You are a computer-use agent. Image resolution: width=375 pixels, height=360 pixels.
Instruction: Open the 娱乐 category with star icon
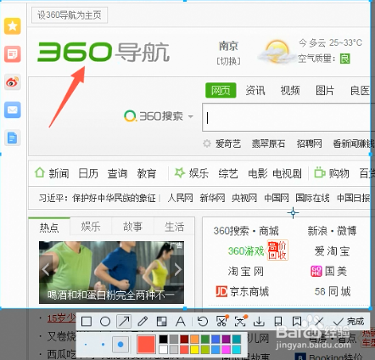[x=192, y=173]
